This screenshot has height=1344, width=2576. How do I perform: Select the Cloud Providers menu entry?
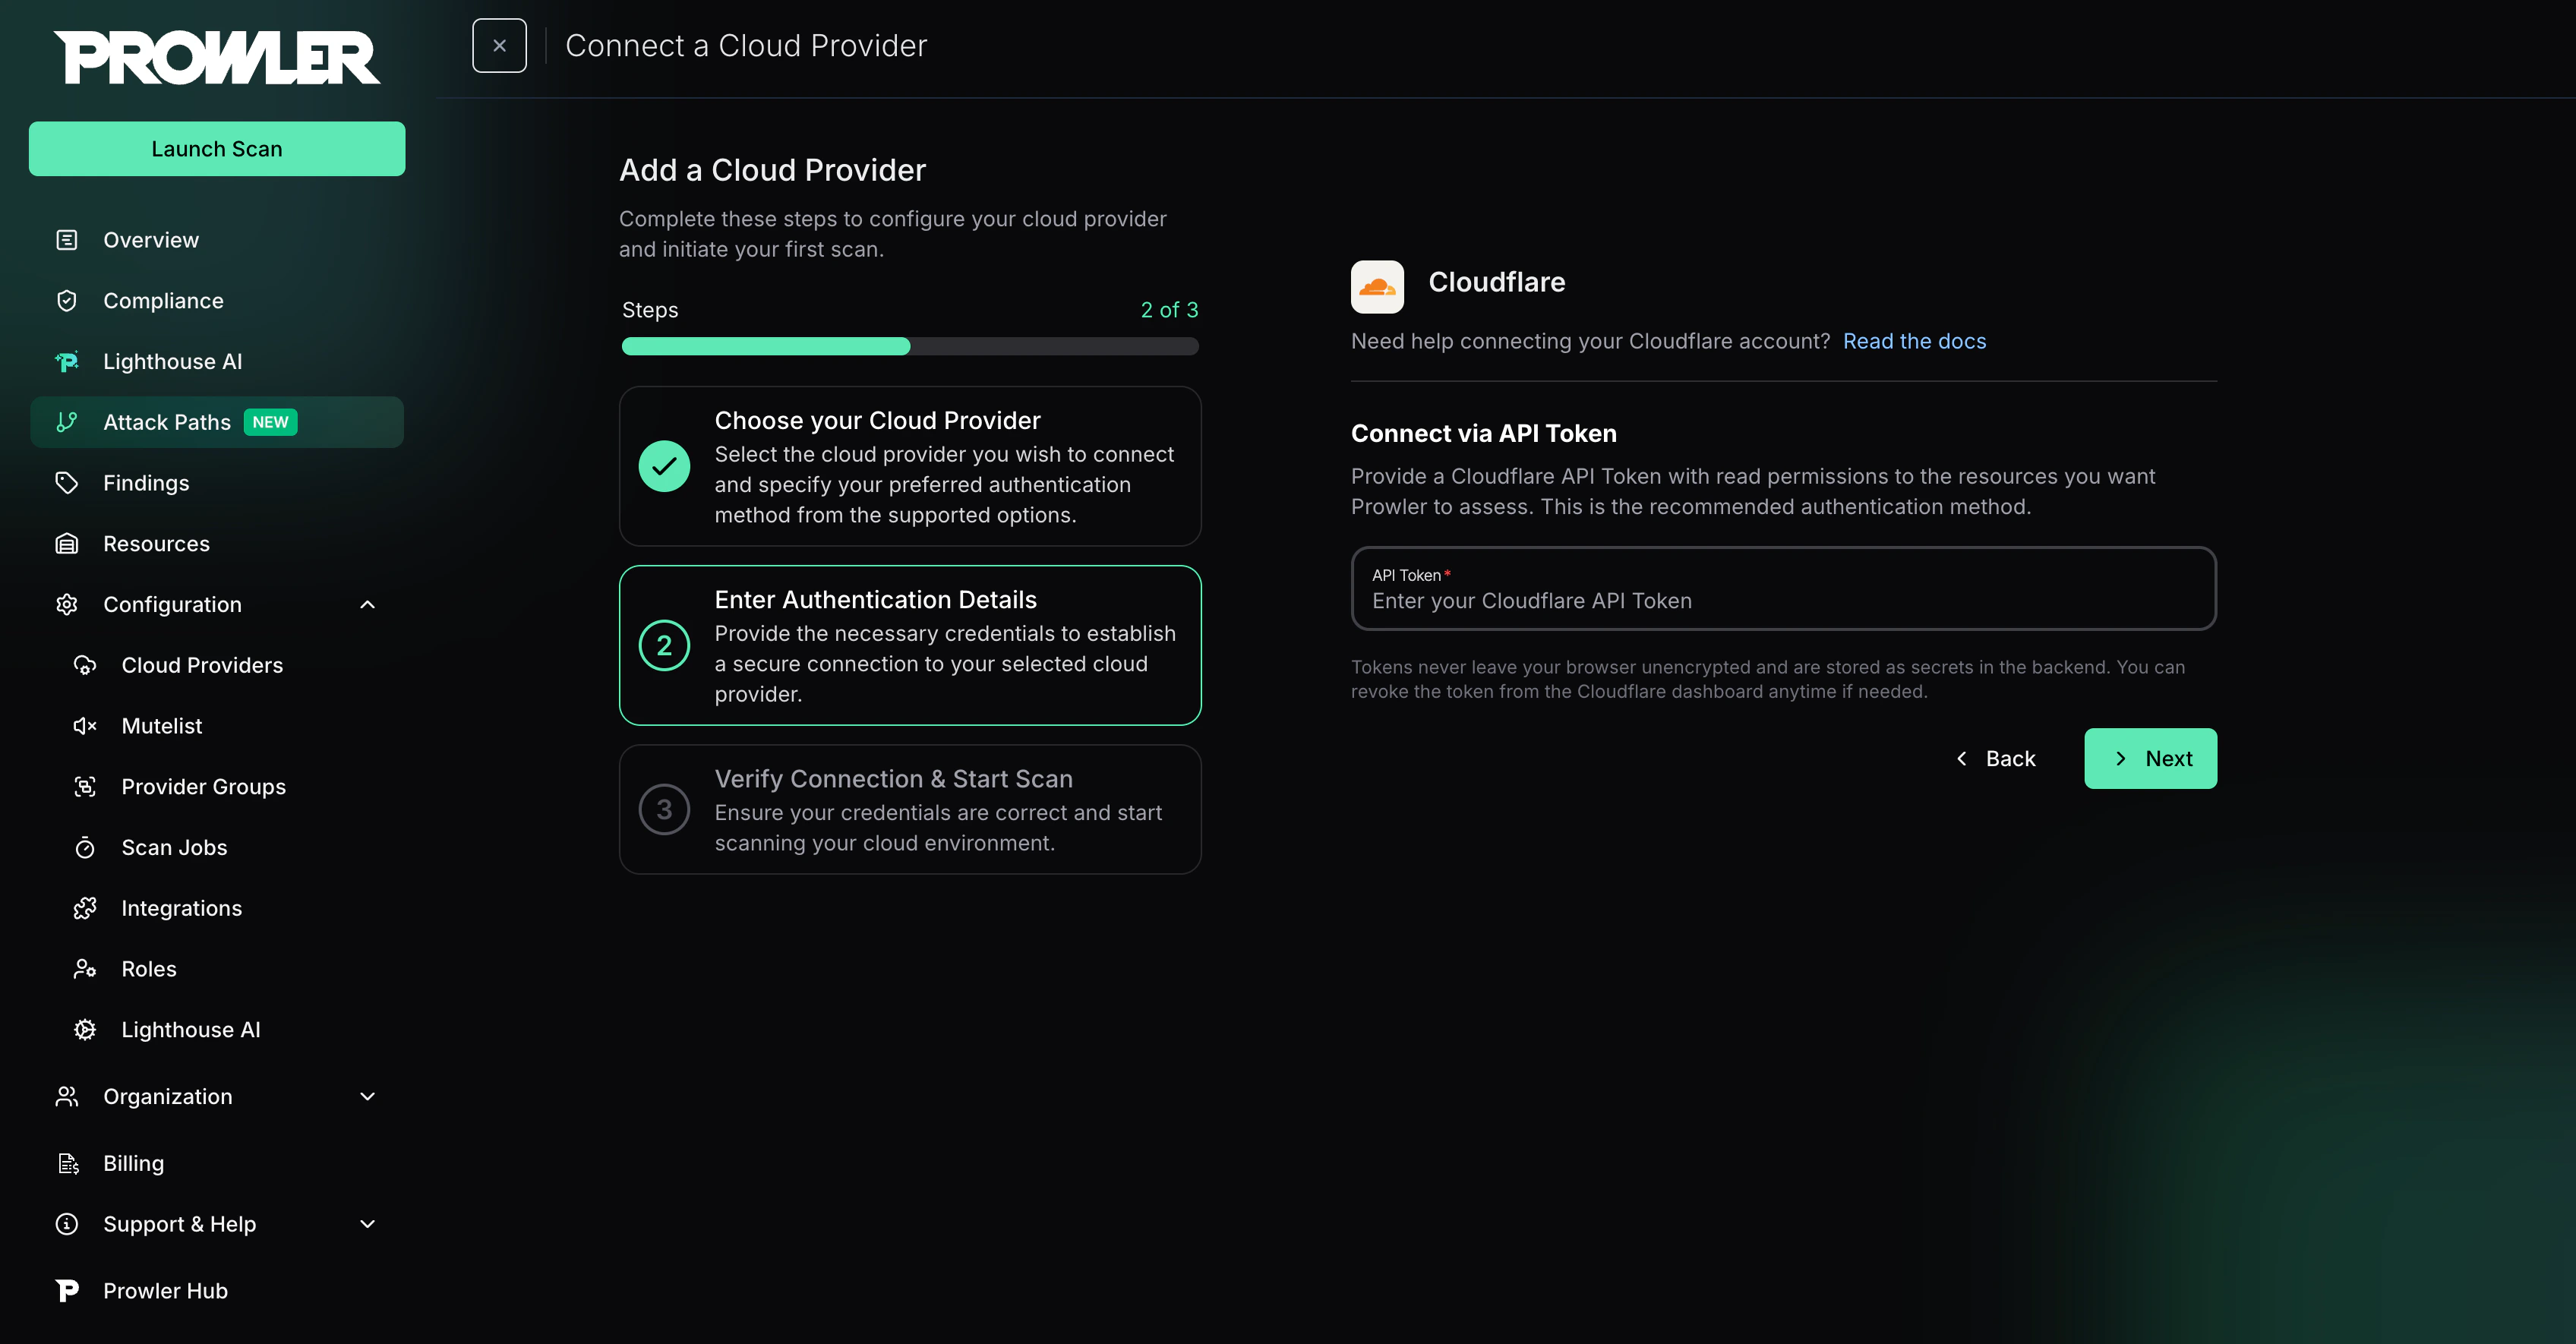point(202,664)
